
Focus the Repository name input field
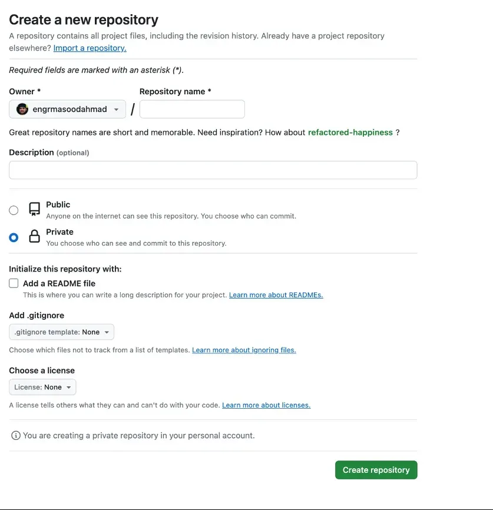pyautogui.click(x=192, y=109)
